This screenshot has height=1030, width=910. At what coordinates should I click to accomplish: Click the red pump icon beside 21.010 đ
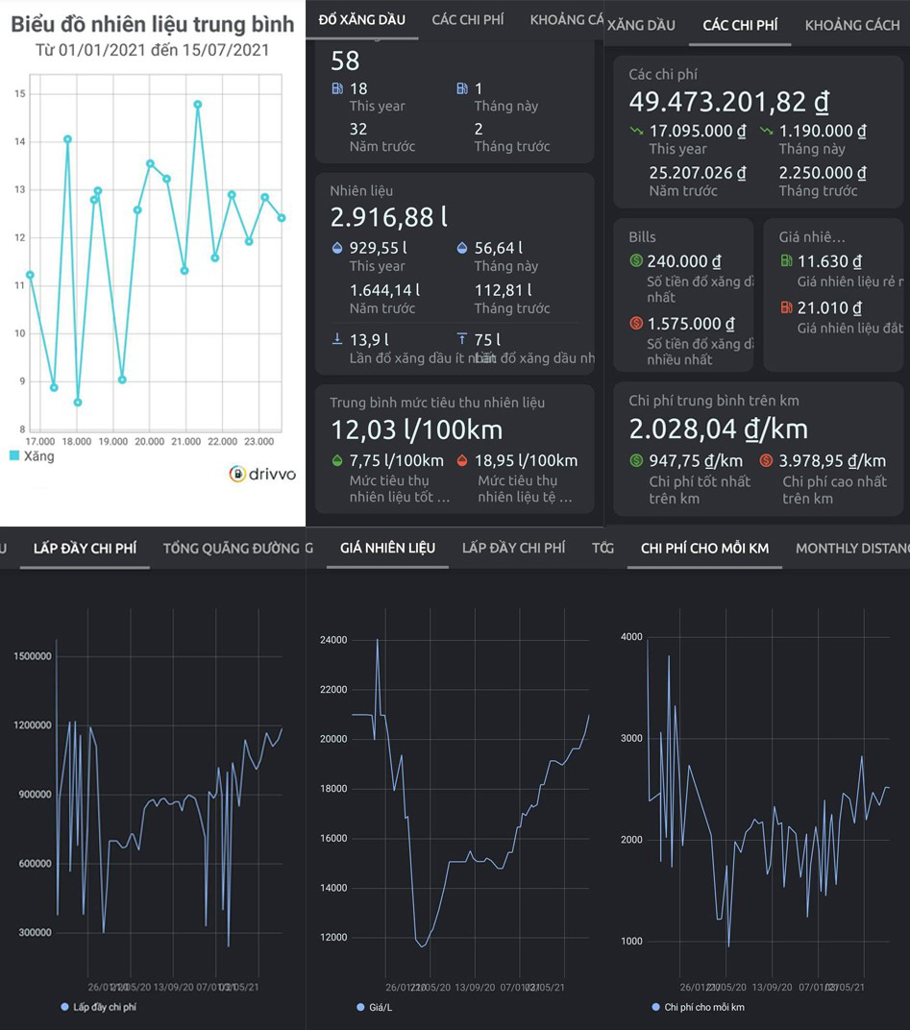pos(786,307)
